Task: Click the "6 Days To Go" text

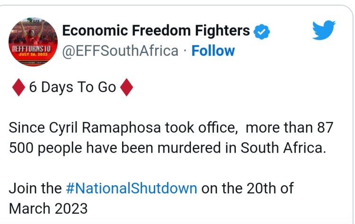Action: click(x=72, y=87)
